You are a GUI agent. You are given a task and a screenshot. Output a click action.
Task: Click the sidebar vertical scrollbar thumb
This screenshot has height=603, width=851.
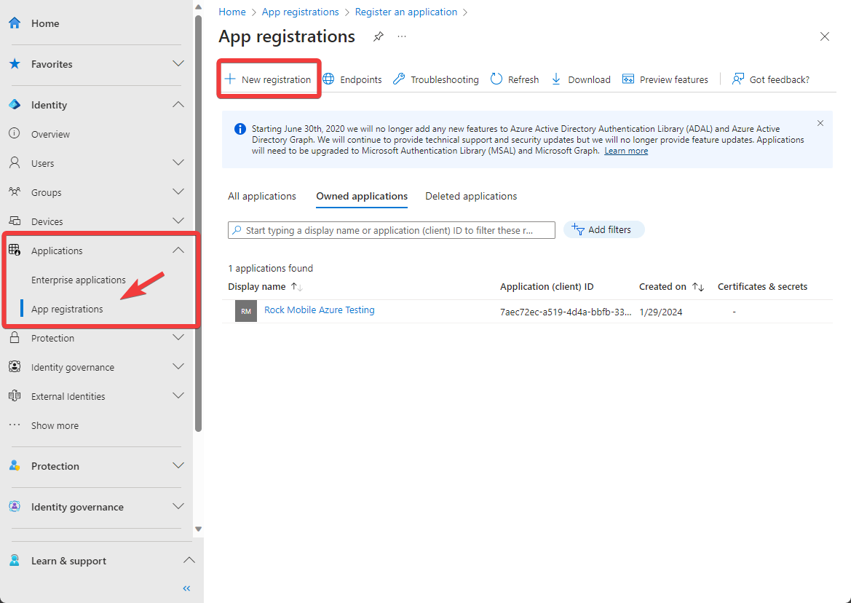click(x=198, y=223)
